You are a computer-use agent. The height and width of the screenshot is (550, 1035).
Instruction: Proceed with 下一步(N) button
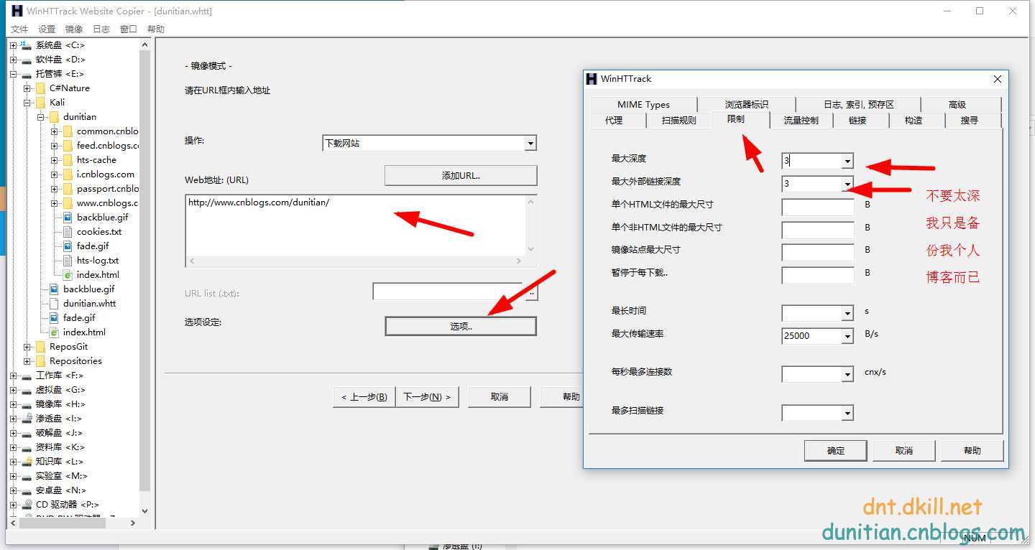[427, 397]
